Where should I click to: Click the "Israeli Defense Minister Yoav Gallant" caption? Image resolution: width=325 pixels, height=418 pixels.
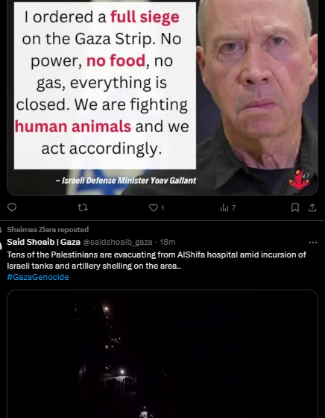point(126,181)
